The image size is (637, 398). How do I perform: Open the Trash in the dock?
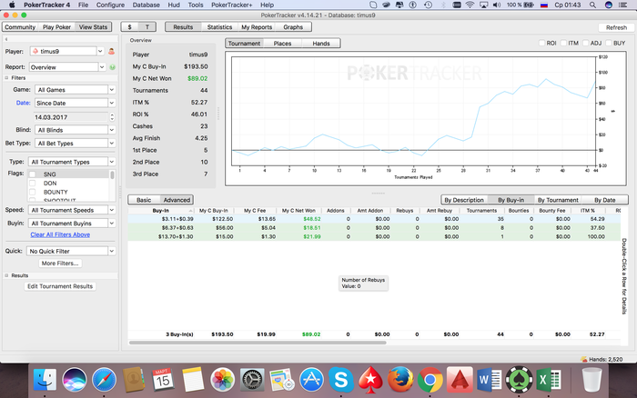(591, 380)
